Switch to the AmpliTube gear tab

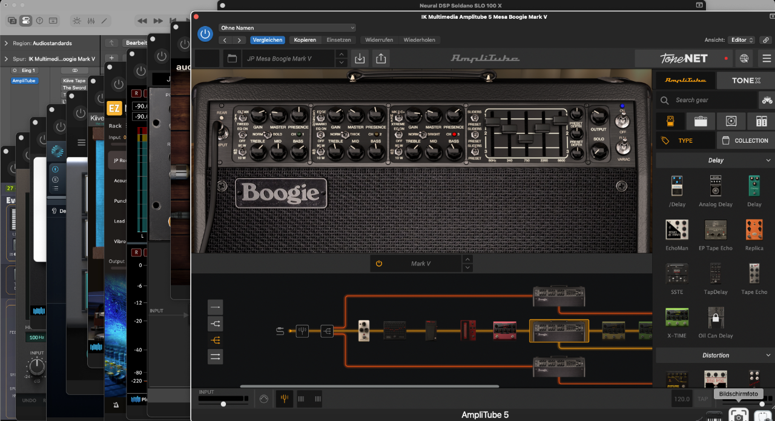685,80
